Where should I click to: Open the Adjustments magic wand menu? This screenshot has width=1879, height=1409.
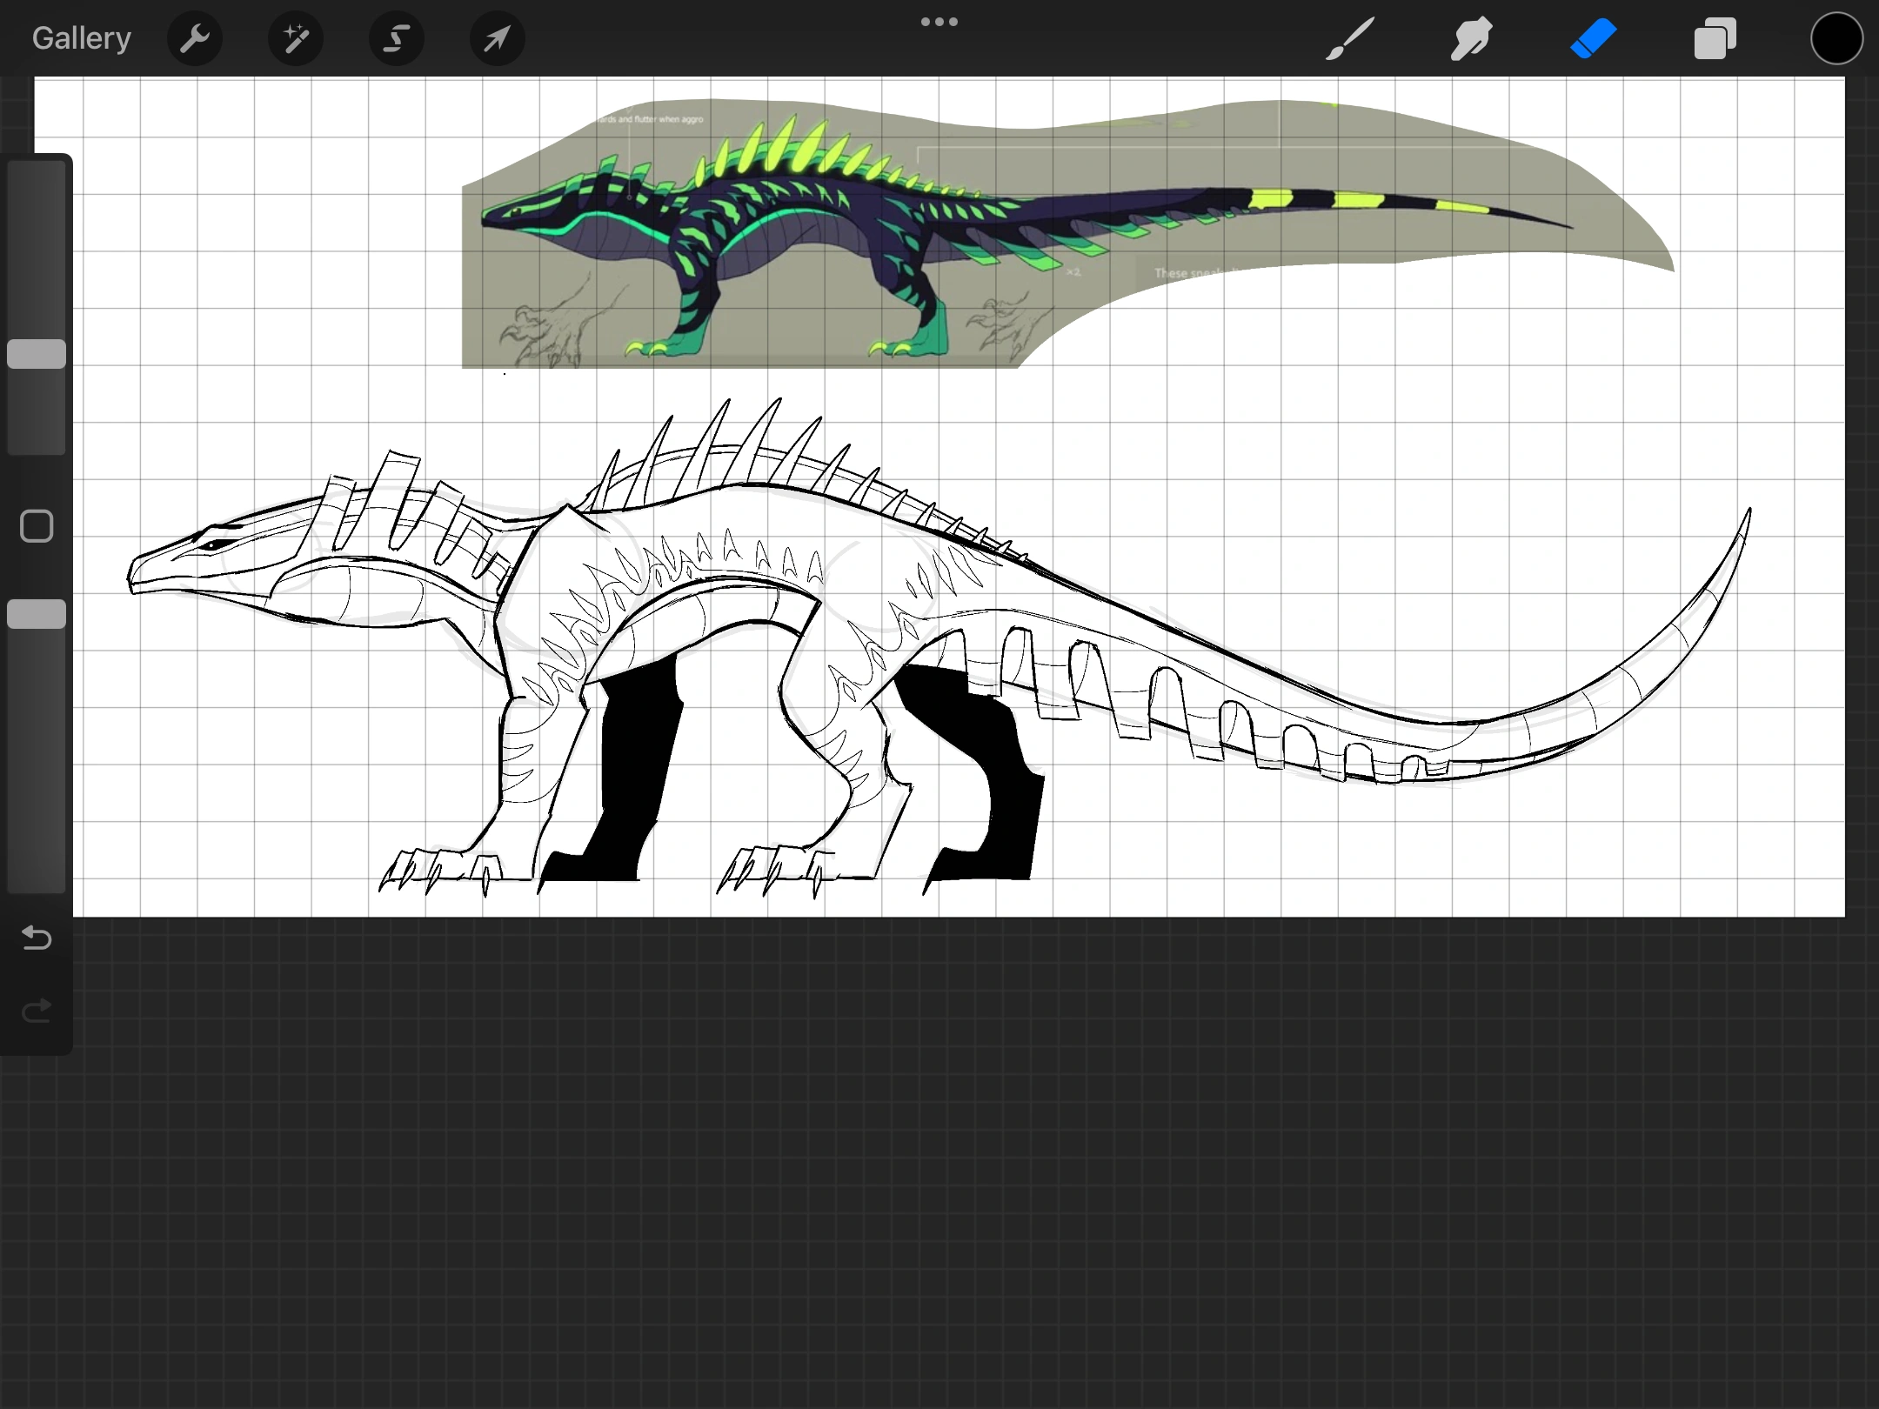pyautogui.click(x=295, y=38)
